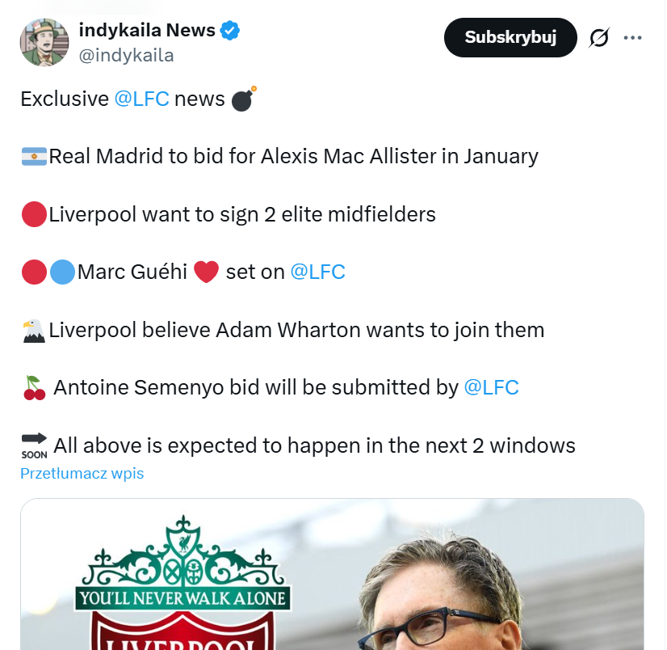The width and height of the screenshot is (667, 650).
Task: Open the Grok icon beside Subskrybuj
Action: click(x=598, y=38)
